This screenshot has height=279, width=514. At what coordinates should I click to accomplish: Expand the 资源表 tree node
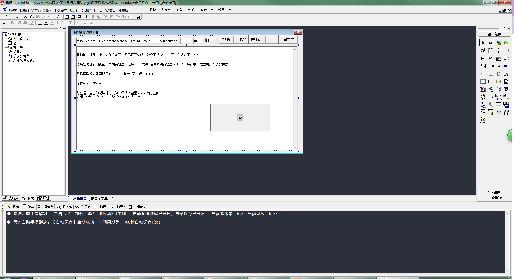click(5, 52)
